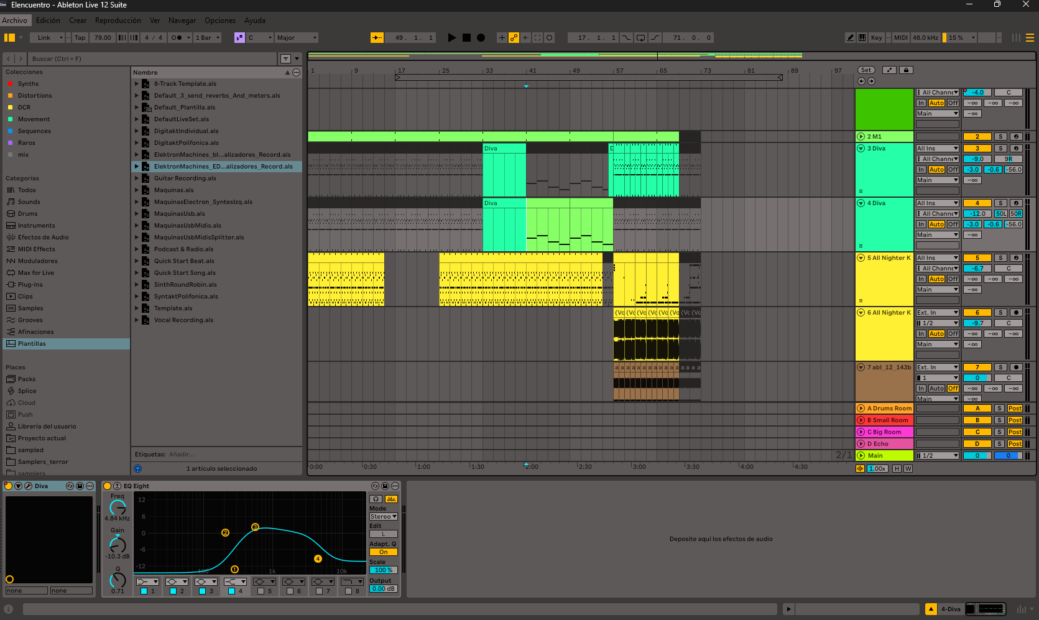Jump to the next locator arrow

[x=871, y=81]
